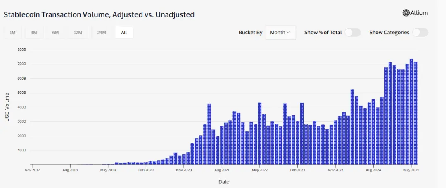This screenshot has width=446, height=188.
Task: Click the All time range tab
Action: point(124,33)
